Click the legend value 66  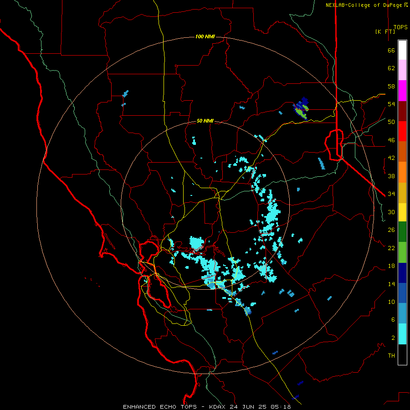[391, 51]
